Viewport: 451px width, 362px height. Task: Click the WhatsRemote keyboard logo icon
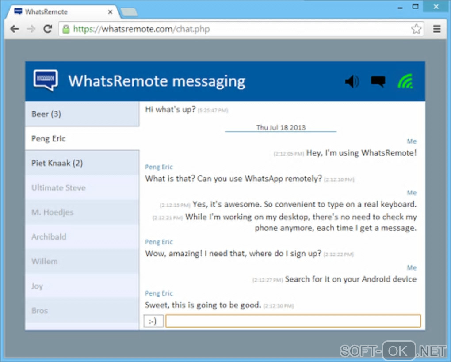pos(46,80)
